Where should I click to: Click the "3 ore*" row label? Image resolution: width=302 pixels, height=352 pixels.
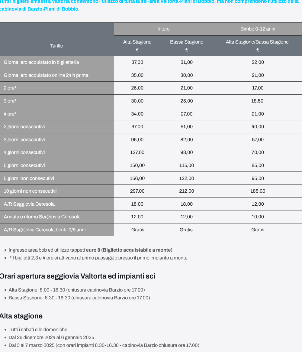coord(10,101)
